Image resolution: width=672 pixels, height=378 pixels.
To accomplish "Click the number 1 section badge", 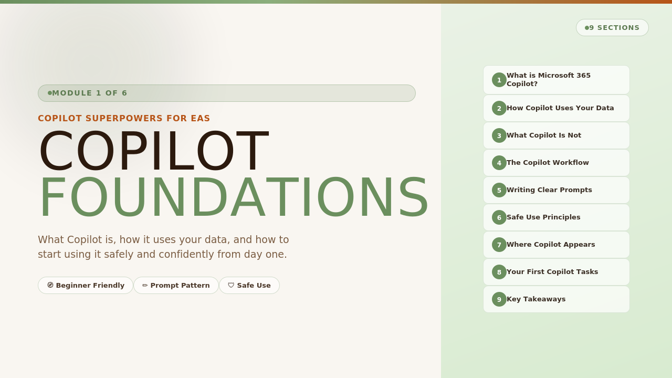I will point(499,80).
